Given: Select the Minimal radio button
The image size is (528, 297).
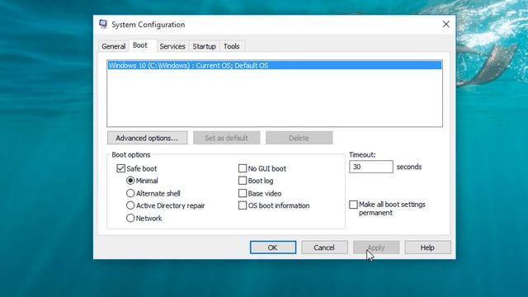Looking at the screenshot, I should click(130, 181).
